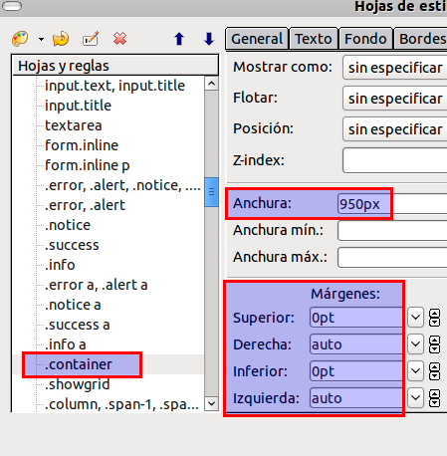The height and width of the screenshot is (456, 447).
Task: Click the rules list scroll down arrow
Action: coord(211,403)
